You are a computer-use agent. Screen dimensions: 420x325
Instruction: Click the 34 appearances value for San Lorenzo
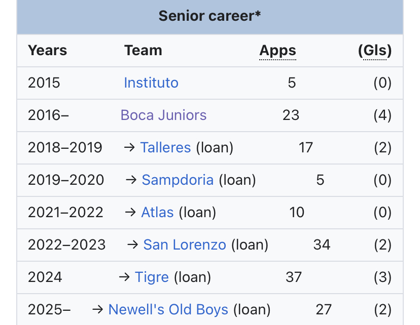click(322, 245)
